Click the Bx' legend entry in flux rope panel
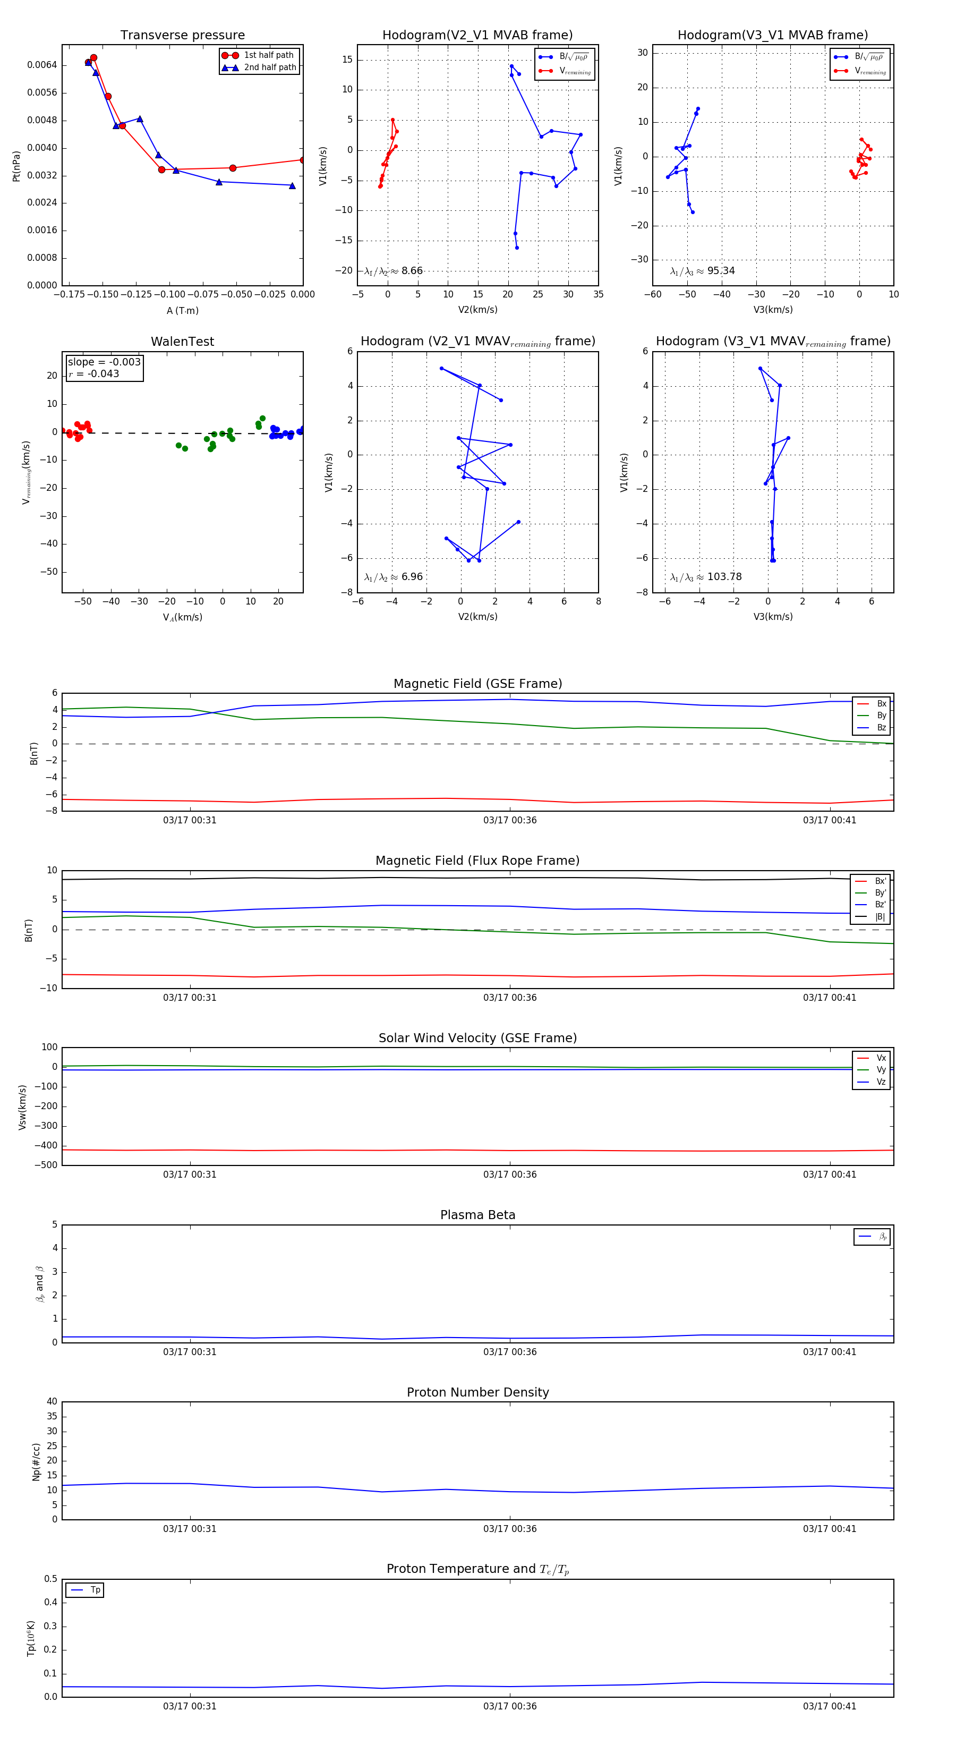 click(870, 881)
